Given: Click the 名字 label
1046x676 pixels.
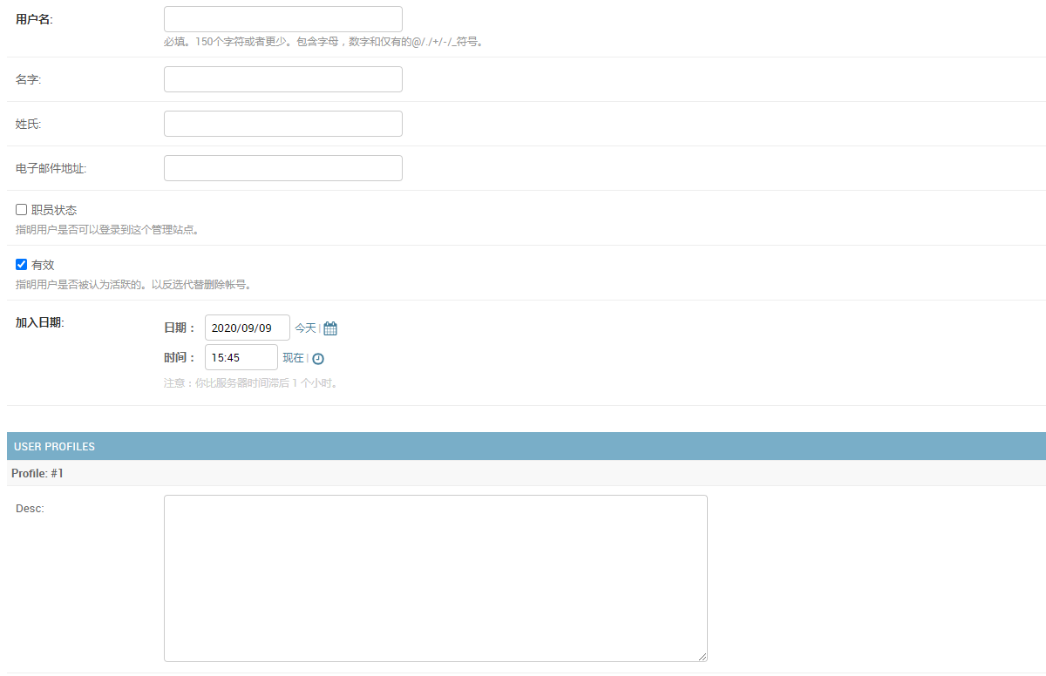Looking at the screenshot, I should [29, 79].
